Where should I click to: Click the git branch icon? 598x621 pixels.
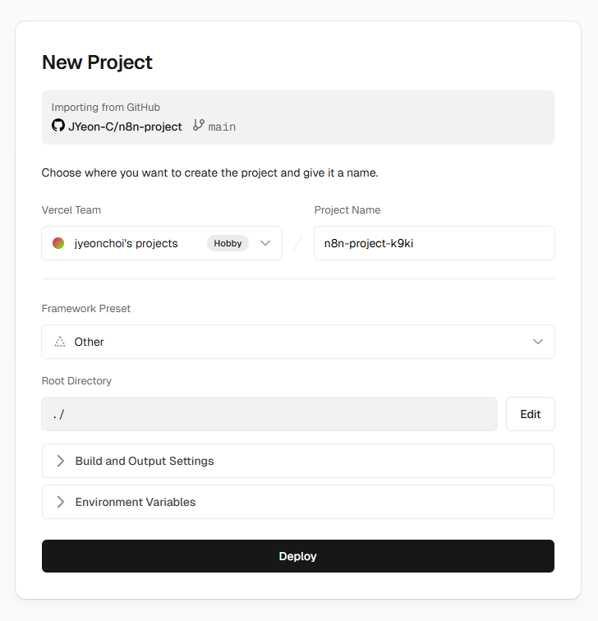(x=198, y=126)
